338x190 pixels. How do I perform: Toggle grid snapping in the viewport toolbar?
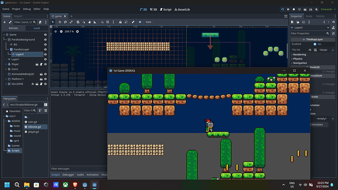pyautogui.click(x=108, y=22)
